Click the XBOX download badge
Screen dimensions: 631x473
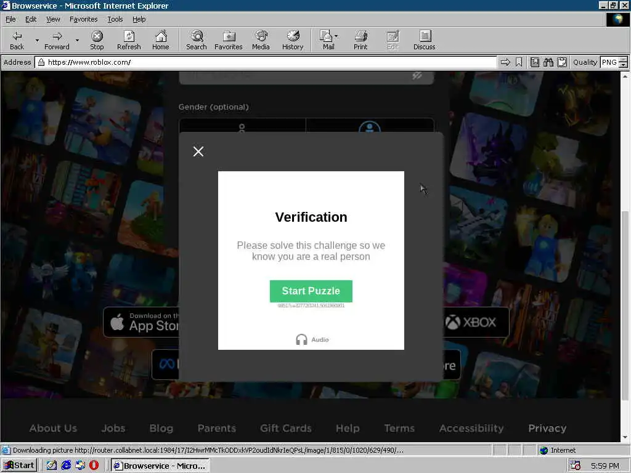(476, 322)
